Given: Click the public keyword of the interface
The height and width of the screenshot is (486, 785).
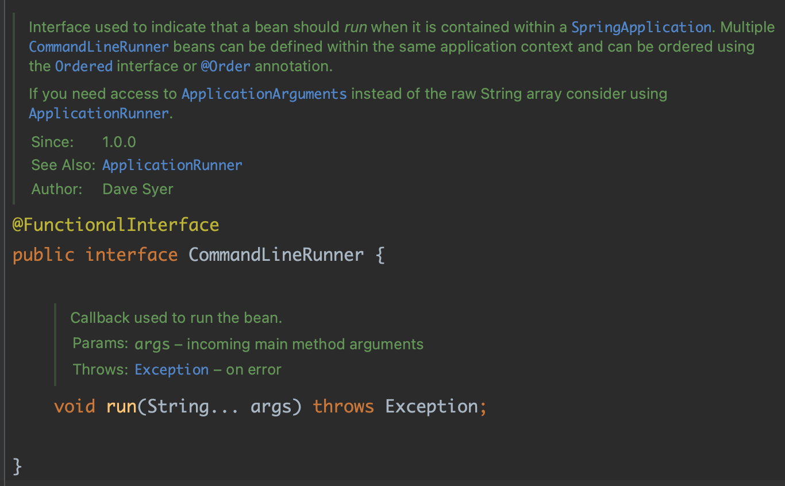Looking at the screenshot, I should click(44, 254).
